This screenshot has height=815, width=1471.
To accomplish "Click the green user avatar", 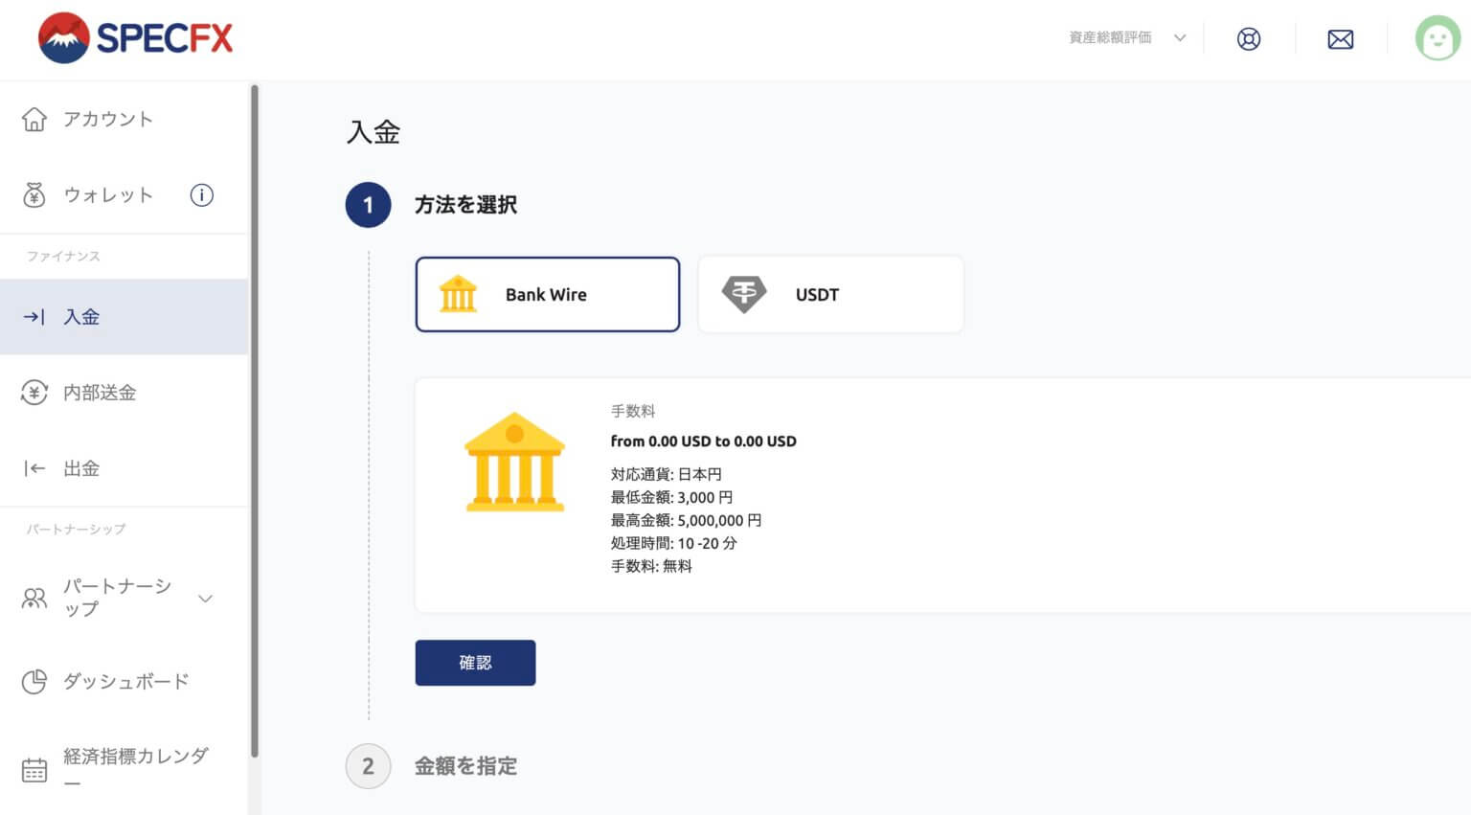I will coord(1437,39).
